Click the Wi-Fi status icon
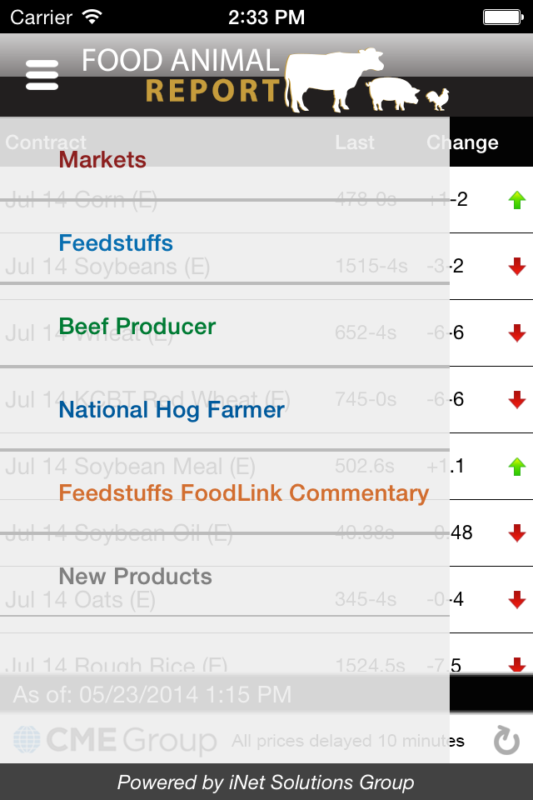 click(92, 17)
